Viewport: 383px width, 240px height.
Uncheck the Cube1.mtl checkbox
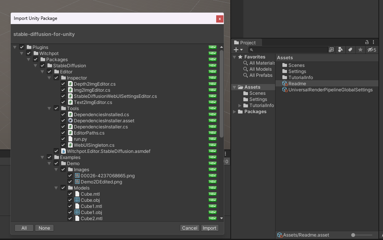tap(70, 206)
